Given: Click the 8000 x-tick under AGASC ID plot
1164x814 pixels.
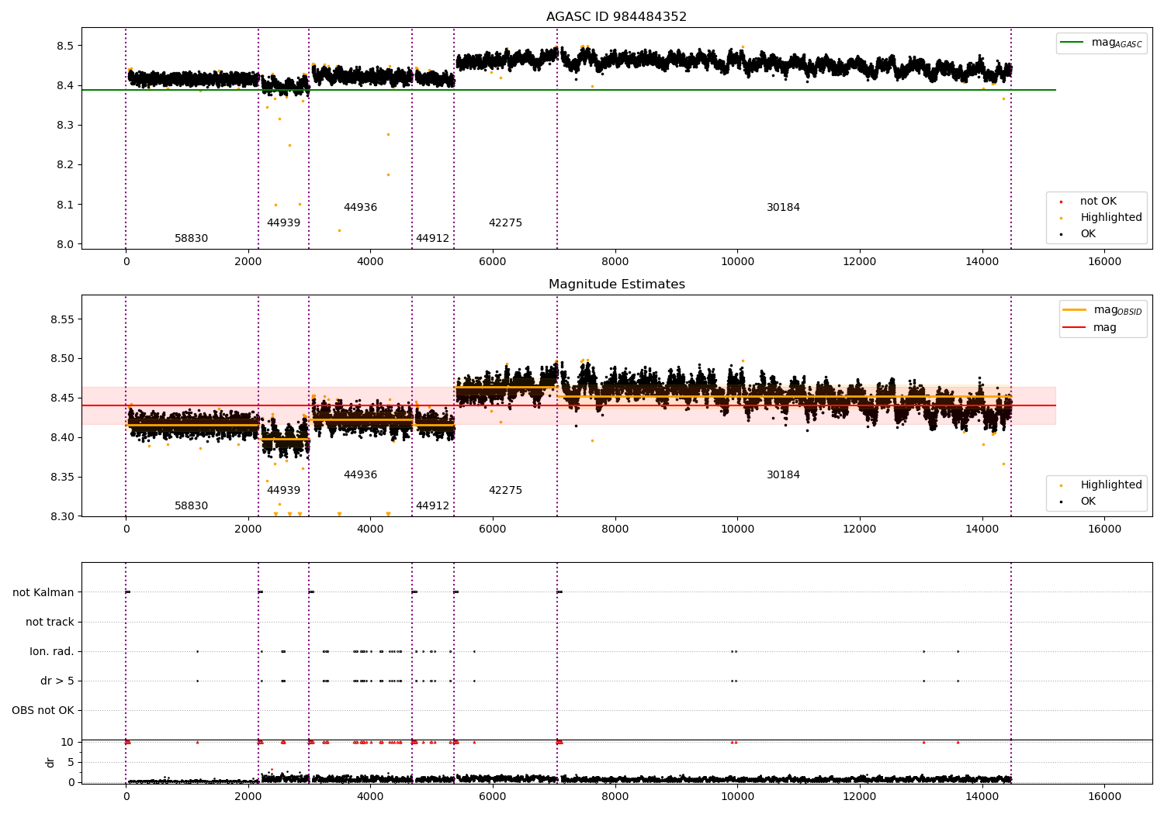Looking at the screenshot, I should [x=615, y=261].
